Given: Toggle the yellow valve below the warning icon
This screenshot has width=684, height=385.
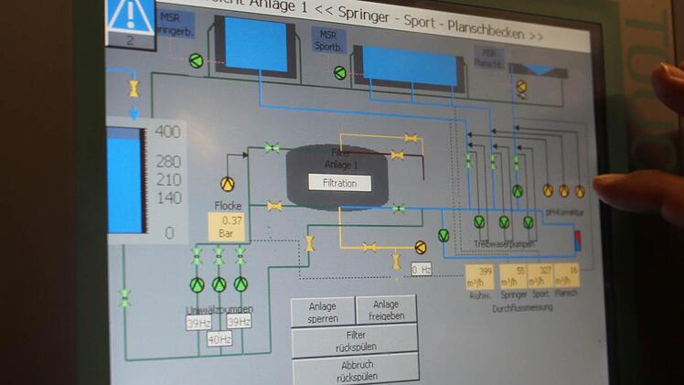Looking at the screenshot, I should tap(134, 87).
